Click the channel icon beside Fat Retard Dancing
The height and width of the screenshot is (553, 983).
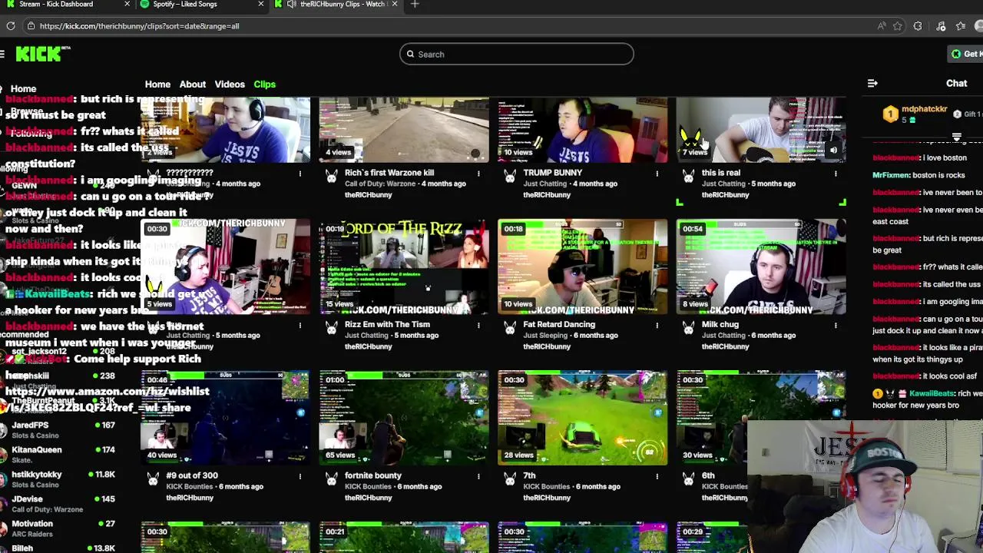tap(509, 328)
